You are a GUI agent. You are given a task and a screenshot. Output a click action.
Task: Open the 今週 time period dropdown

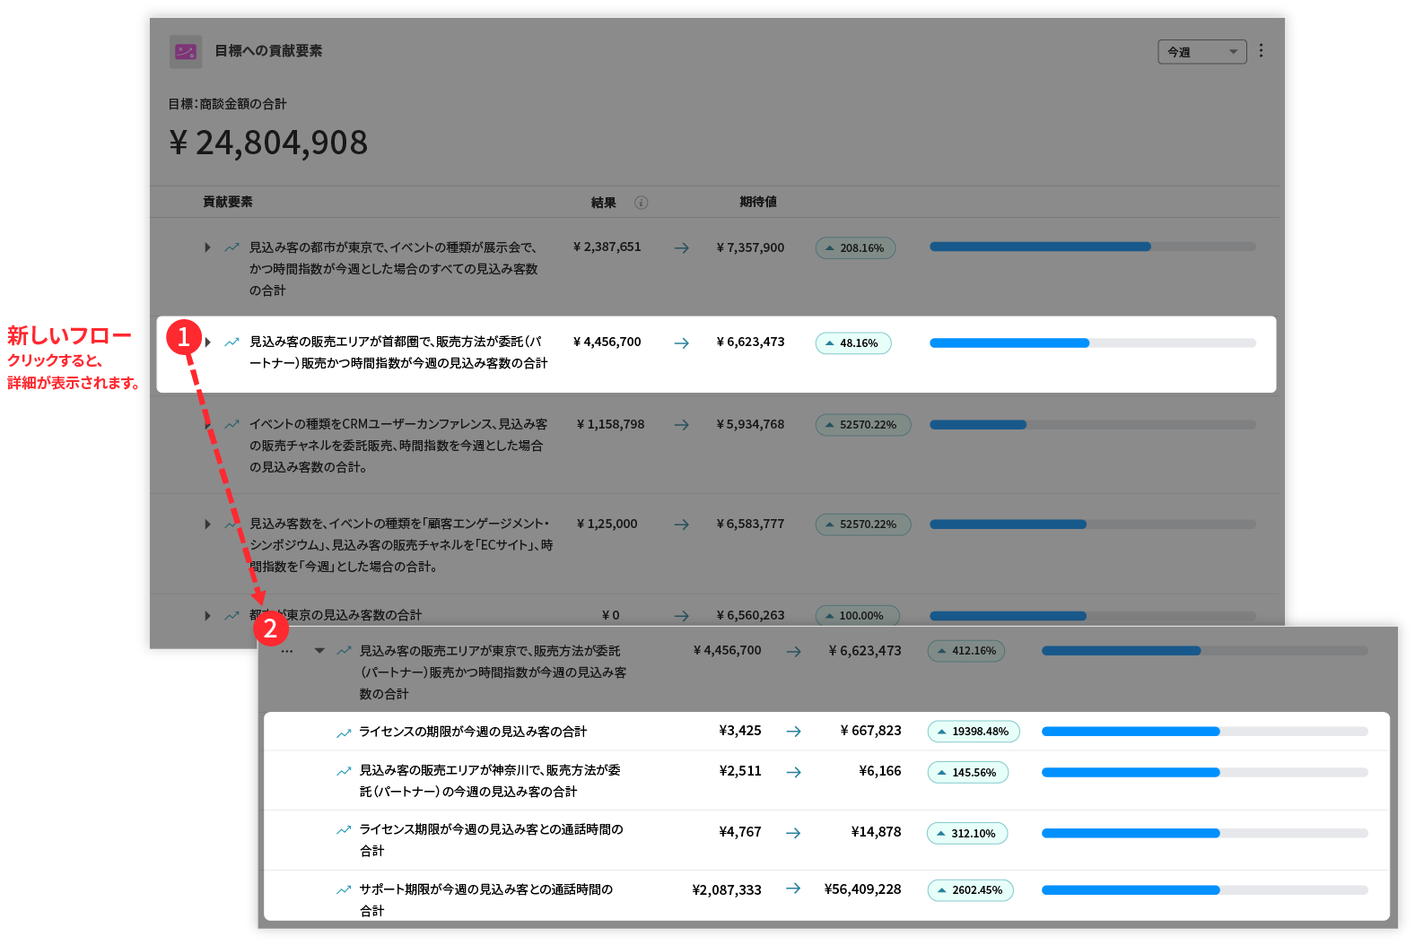1201,52
